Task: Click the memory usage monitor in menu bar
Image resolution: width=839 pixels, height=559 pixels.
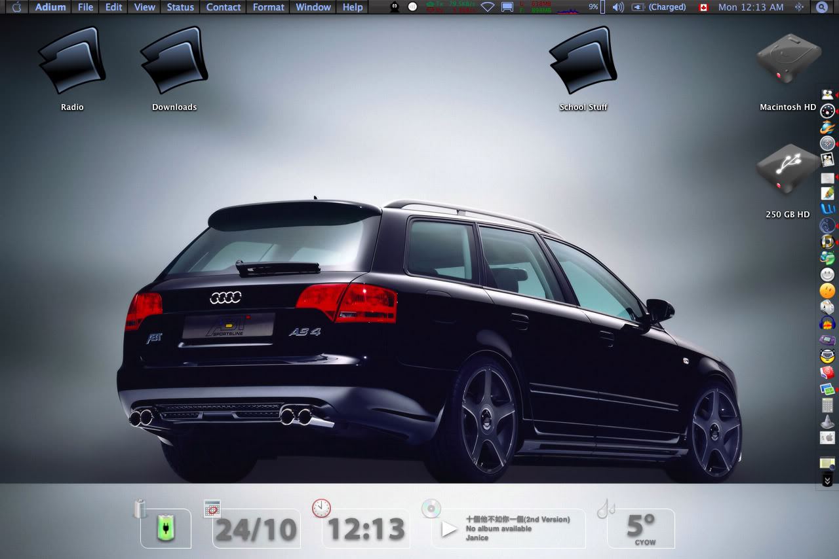Action: 536,7
